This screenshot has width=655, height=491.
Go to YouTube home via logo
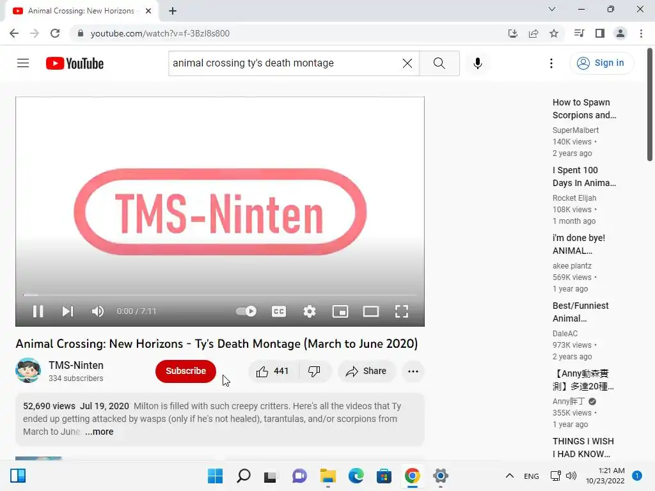coord(75,63)
